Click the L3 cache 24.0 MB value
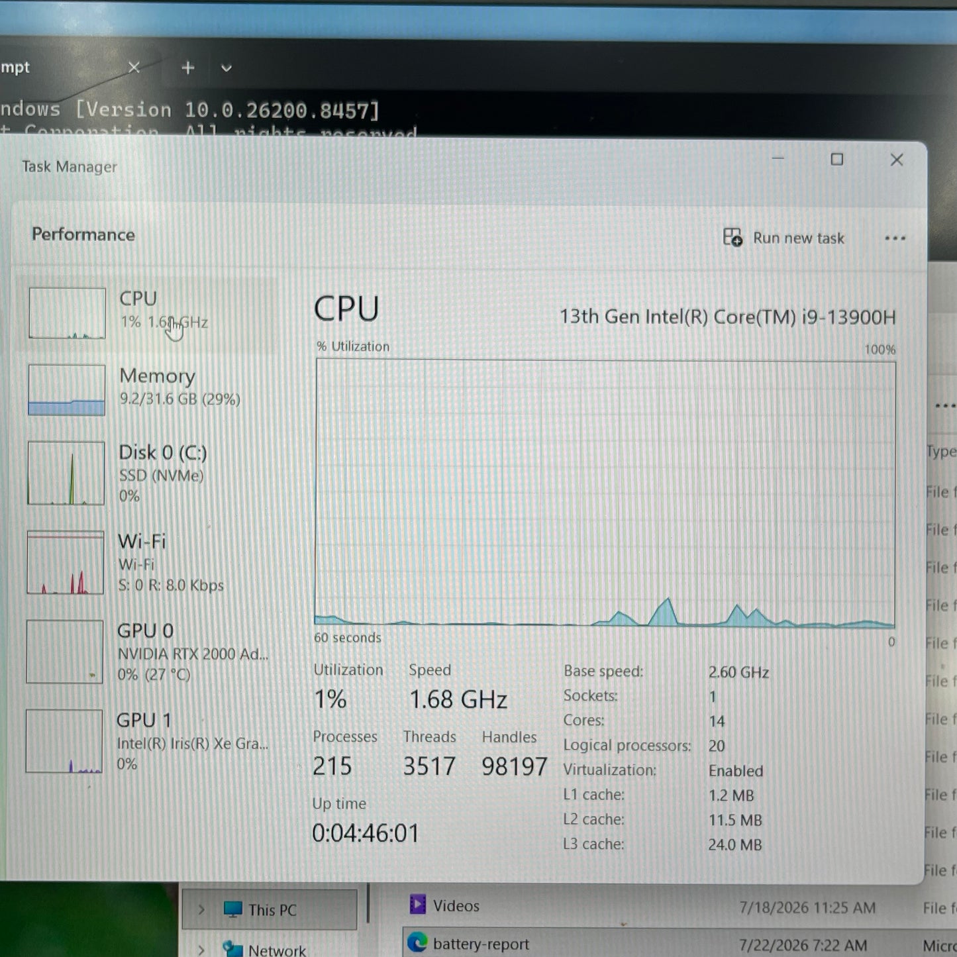This screenshot has width=957, height=957. tap(735, 844)
